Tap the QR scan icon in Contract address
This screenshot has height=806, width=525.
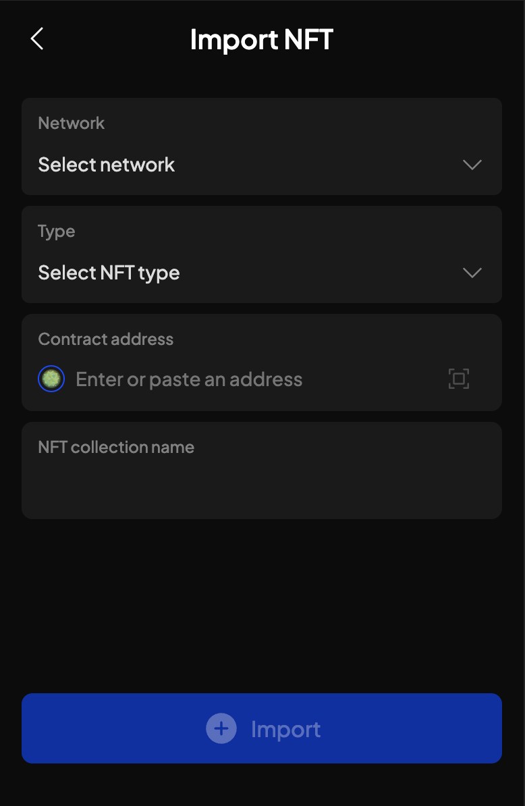(459, 379)
